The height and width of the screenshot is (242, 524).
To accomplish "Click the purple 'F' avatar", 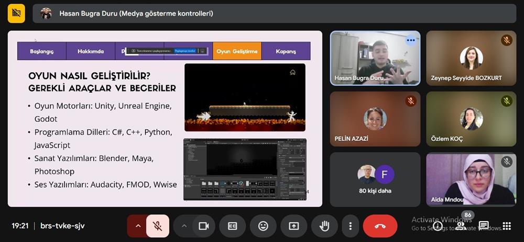I will point(385,175).
